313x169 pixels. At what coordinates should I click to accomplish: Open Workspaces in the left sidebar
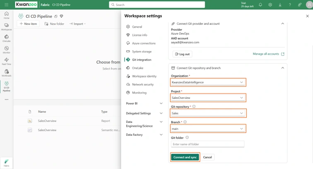[6, 27]
